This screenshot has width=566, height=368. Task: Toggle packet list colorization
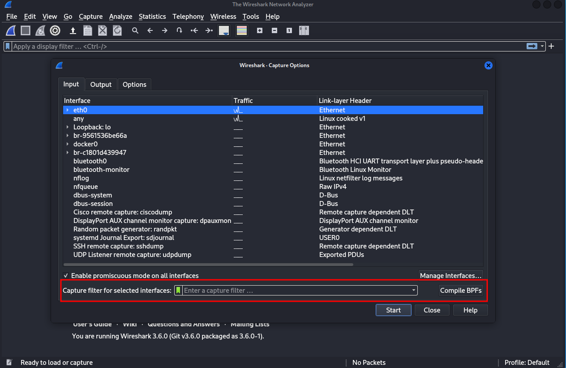242,30
